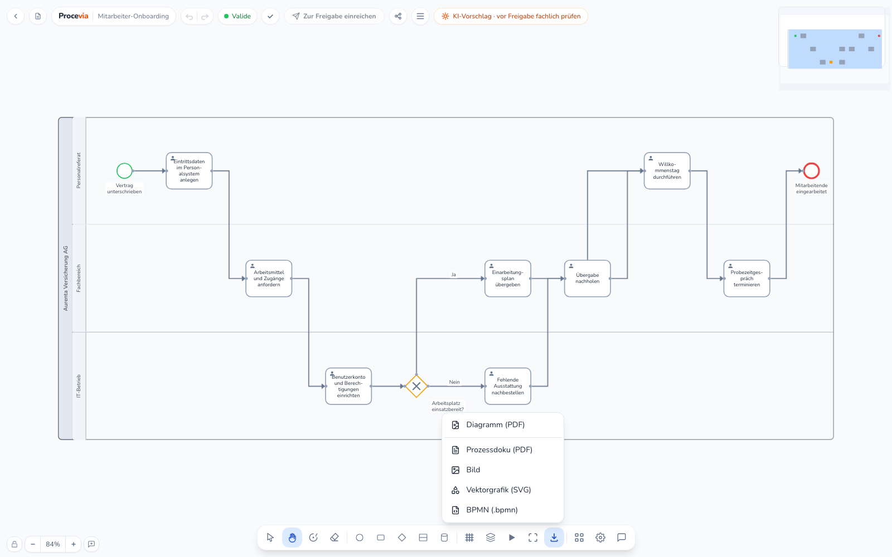
Task: Export as Diagramm (PDF)
Action: click(503, 425)
